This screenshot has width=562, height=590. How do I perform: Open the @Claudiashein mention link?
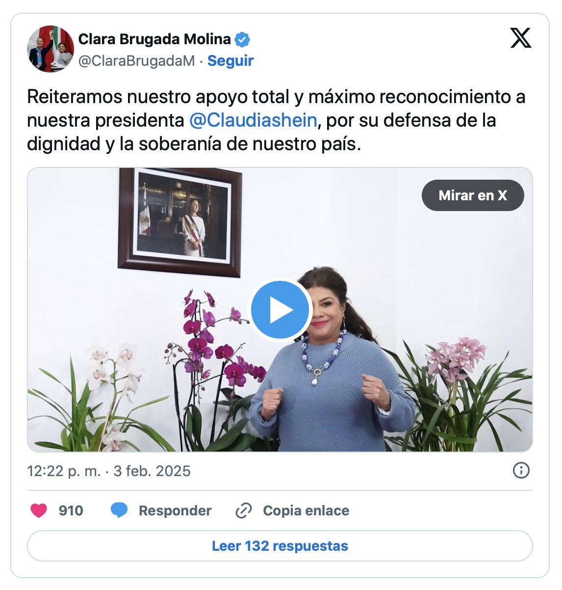point(253,121)
